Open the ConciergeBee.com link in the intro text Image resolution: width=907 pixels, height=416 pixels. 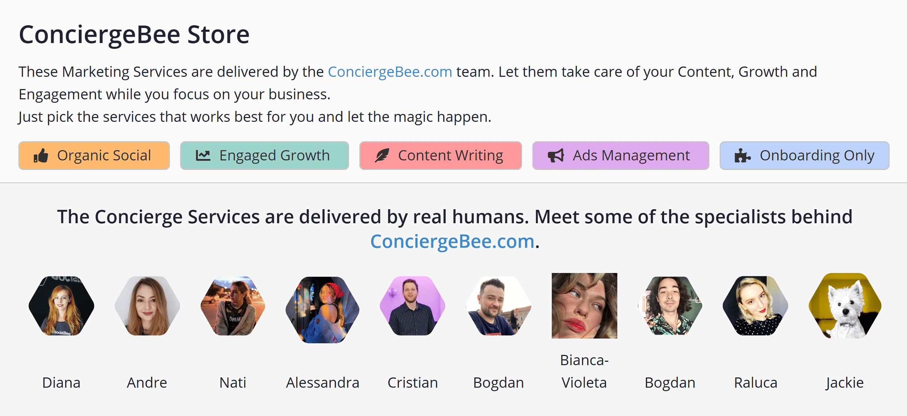[389, 71]
